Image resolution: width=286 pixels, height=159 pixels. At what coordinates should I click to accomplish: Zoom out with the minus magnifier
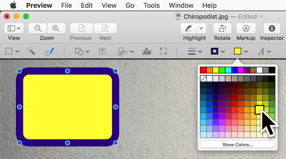coord(38,29)
